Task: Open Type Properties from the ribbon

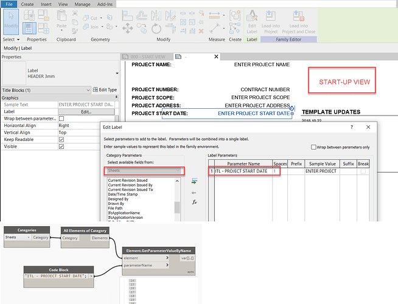Action: [x=29, y=15]
